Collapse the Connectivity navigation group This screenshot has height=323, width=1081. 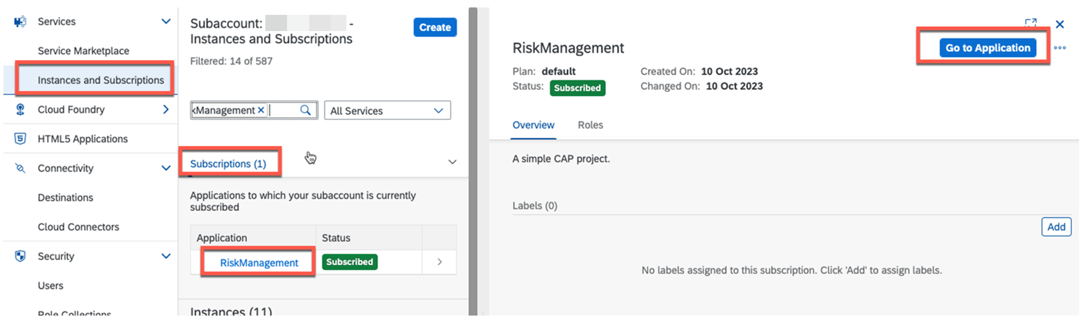pyautogui.click(x=166, y=168)
